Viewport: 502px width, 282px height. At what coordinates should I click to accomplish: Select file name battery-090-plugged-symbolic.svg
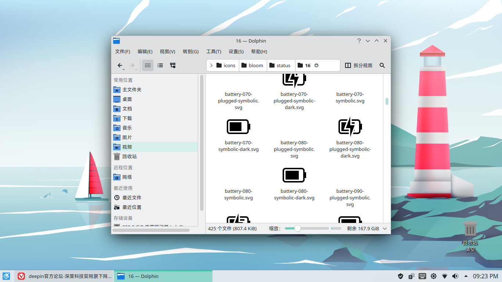point(350,198)
